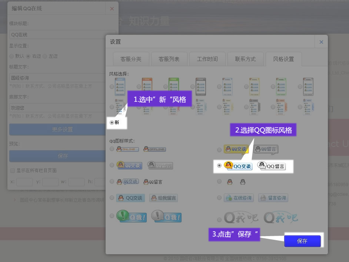The height and width of the screenshot is (262, 349).
Task: Switch to the 客服列表 tab
Action: [169, 59]
